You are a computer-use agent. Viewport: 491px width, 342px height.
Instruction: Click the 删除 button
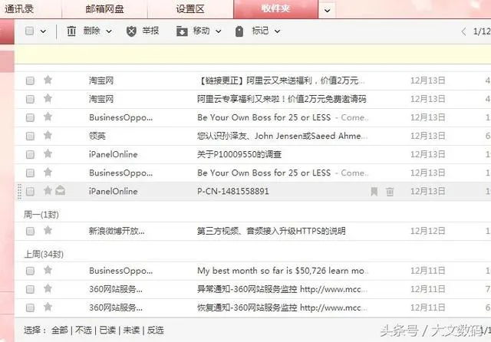click(92, 31)
